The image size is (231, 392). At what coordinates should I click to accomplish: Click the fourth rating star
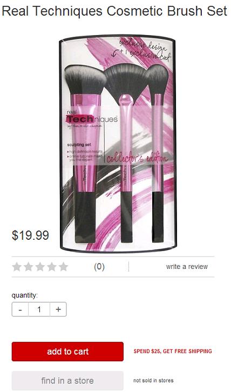pos(52,267)
